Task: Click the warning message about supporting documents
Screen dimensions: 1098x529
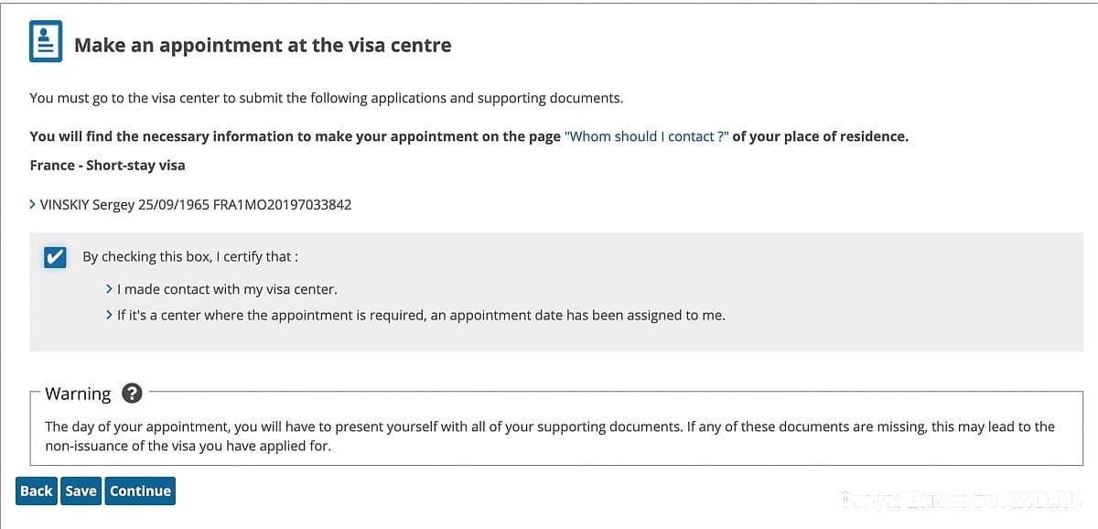Action: 549,437
